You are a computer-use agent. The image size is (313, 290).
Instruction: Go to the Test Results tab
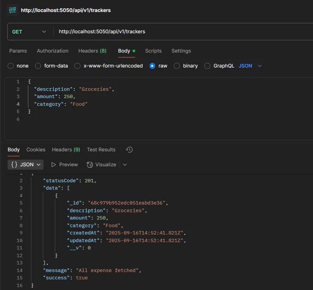101,149
